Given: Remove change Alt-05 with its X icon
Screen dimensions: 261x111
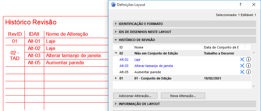Looking at the screenshot, I should [x=242, y=72].
